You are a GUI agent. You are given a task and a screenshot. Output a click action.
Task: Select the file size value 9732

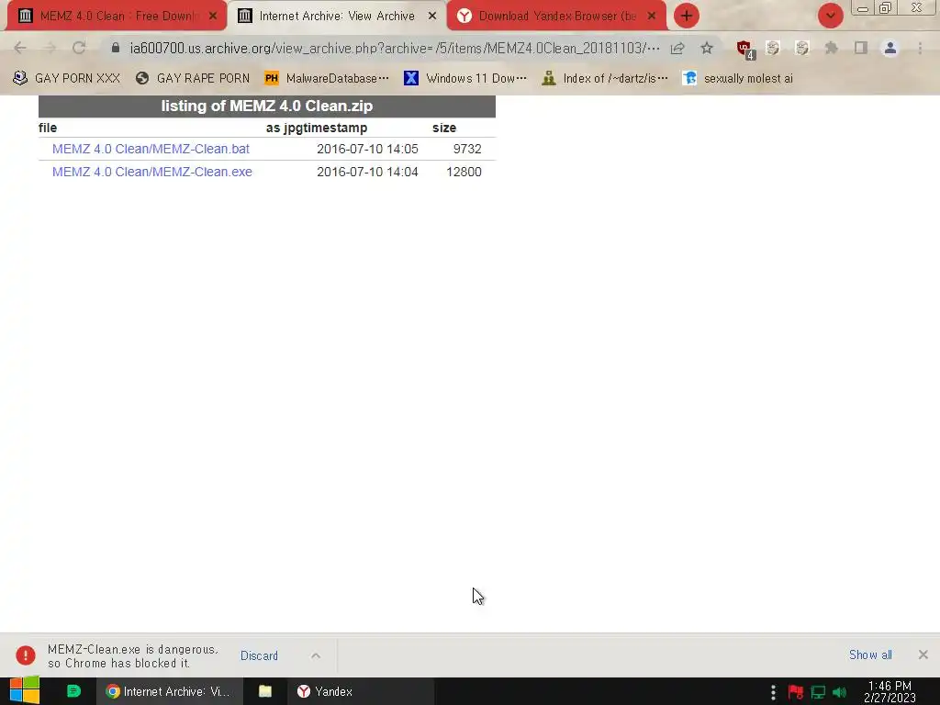pyautogui.click(x=467, y=149)
